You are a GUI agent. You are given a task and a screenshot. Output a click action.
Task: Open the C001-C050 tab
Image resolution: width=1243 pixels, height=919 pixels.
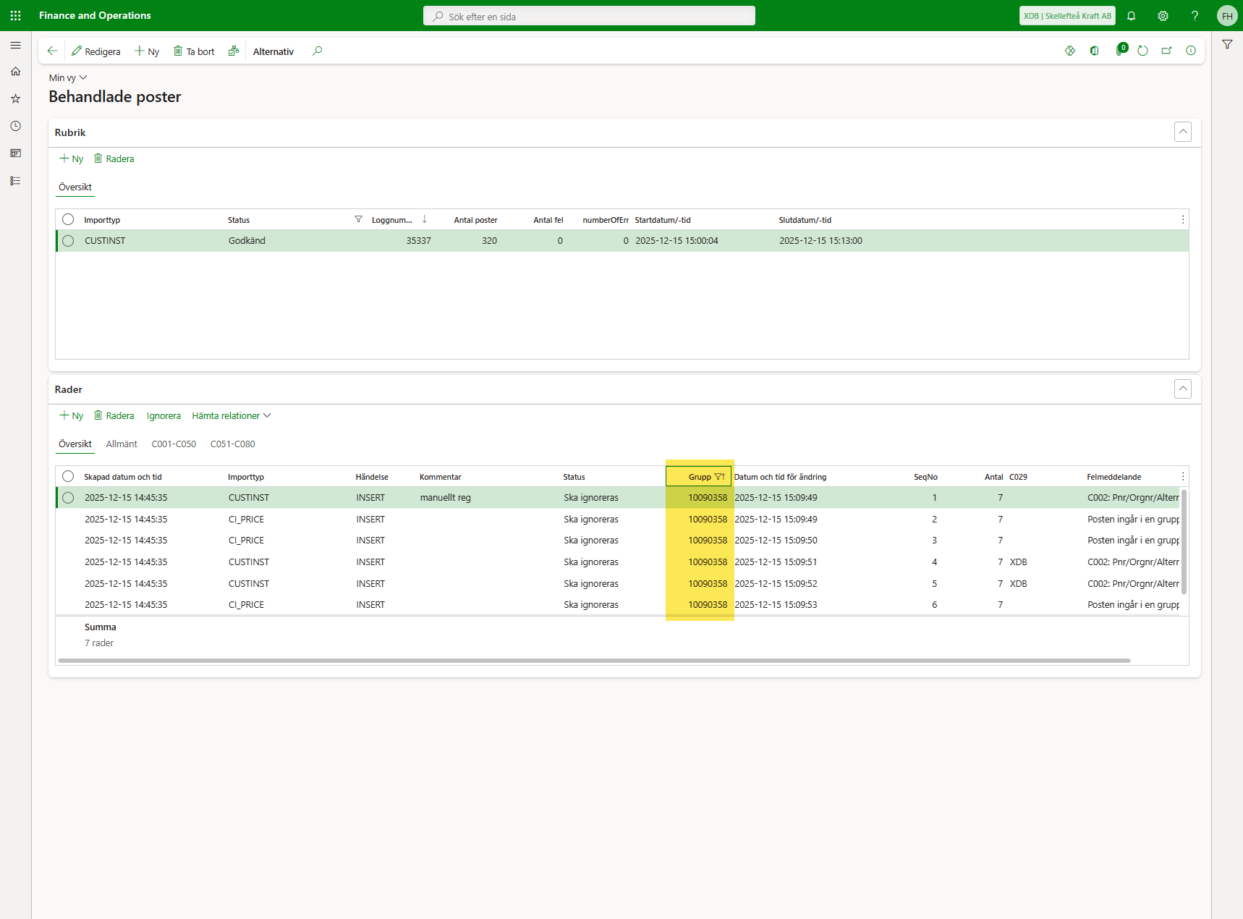tap(174, 444)
